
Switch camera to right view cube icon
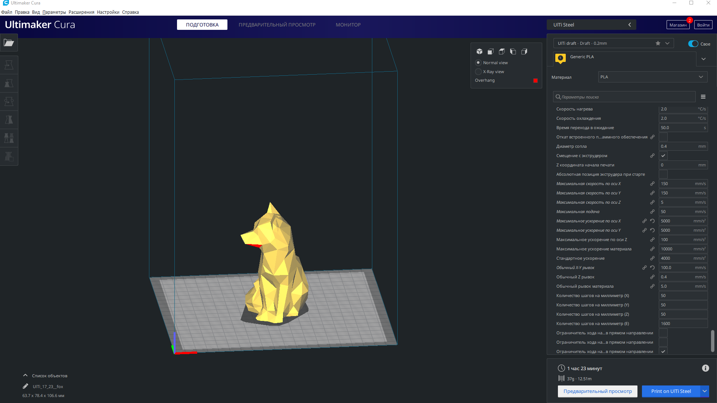[x=524, y=51]
